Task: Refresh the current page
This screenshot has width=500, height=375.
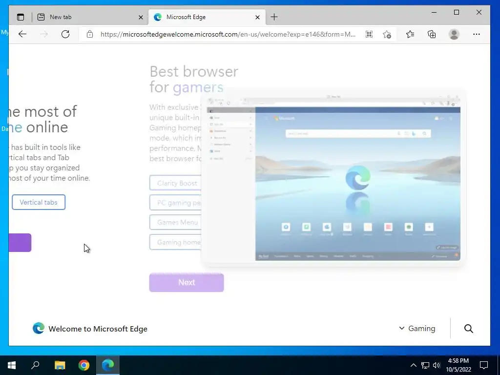Action: [65, 34]
